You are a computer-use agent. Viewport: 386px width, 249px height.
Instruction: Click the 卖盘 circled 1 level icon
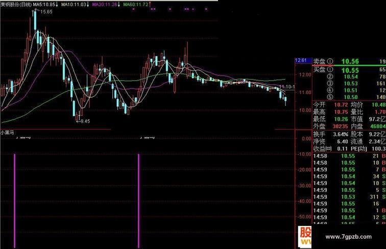pos(330,61)
